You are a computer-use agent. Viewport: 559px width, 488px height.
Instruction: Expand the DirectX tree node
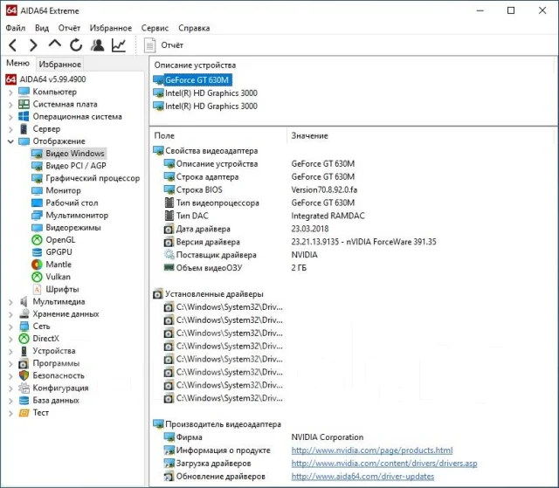(x=10, y=339)
